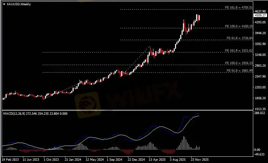Screen dimensions: 268x163
Task: Click the 2547.90 price axis value
Action: point(260,77)
